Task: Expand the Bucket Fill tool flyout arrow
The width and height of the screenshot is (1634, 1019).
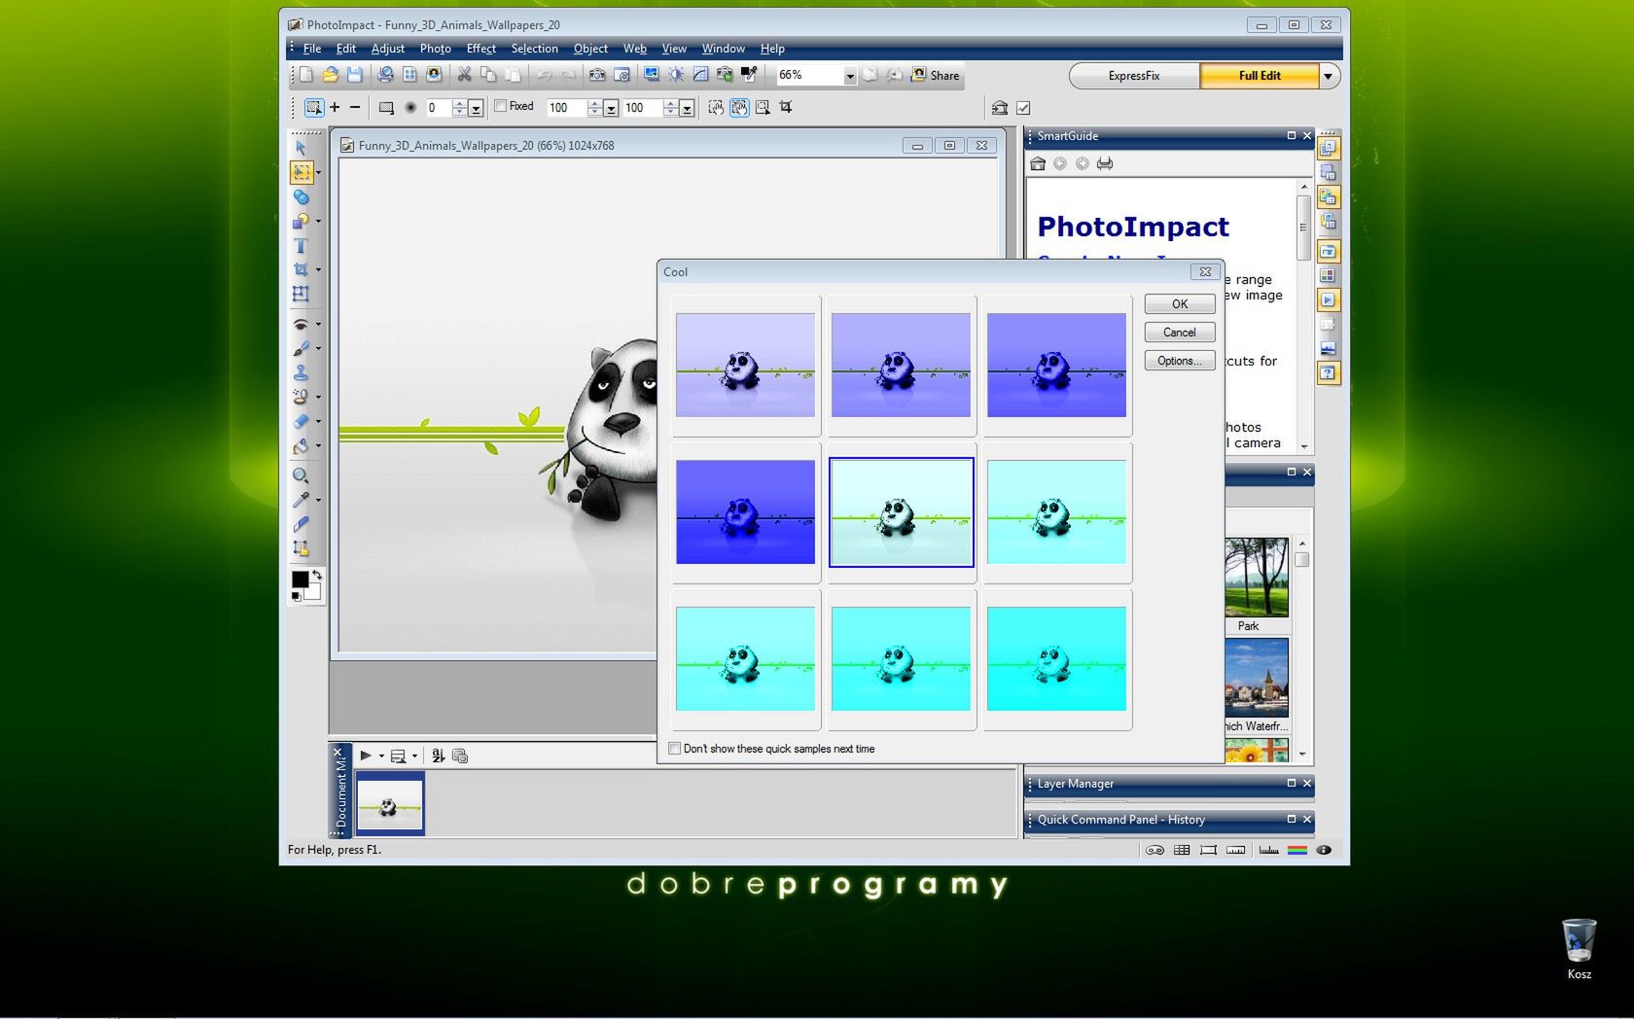Action: coord(318,447)
